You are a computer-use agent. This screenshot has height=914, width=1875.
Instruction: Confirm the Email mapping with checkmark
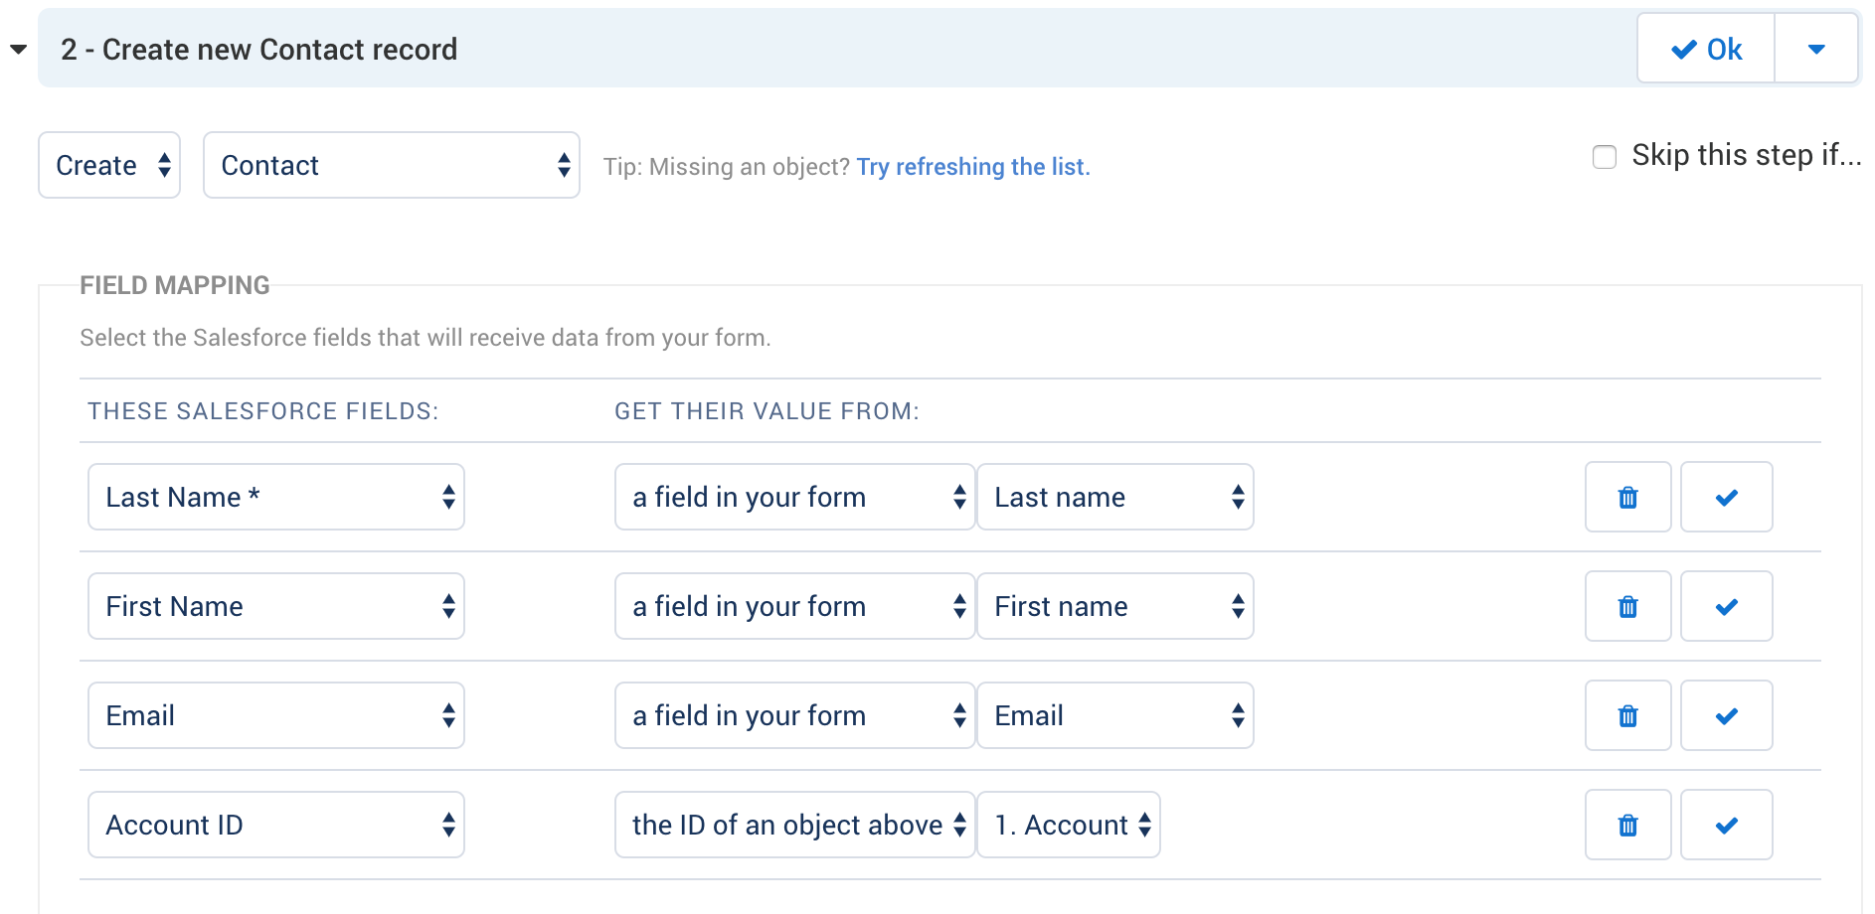tap(1726, 715)
